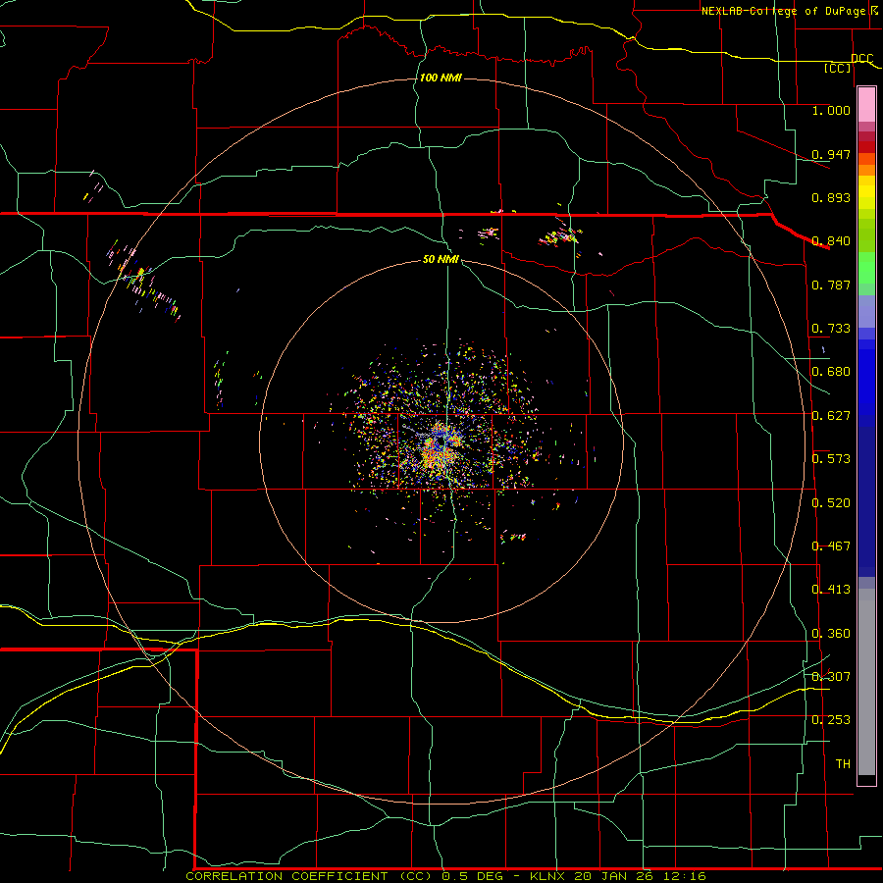This screenshot has height=883, width=883.
Task: Click the 50 NMI range ring label
Action: (x=441, y=259)
